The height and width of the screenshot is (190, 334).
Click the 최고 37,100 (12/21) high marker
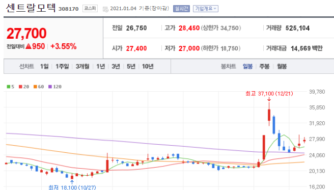pos(269,94)
